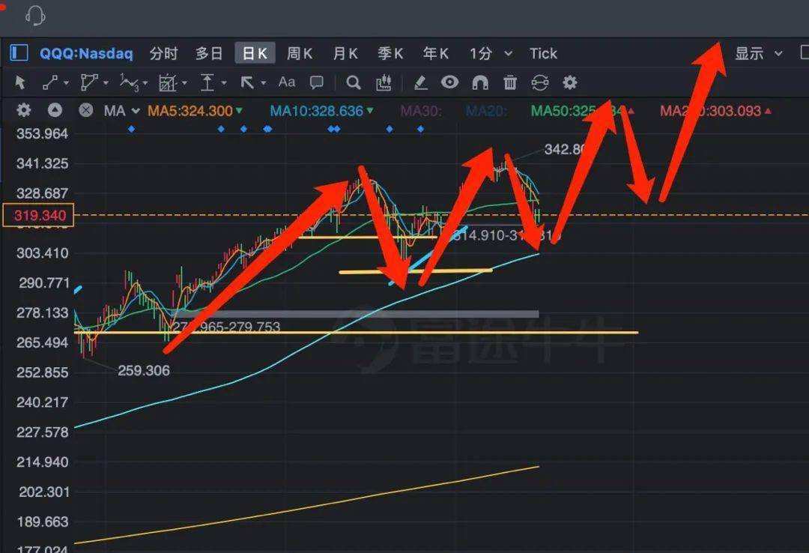Toggle the MA10 indicator display
Image resolution: width=809 pixels, height=553 pixels.
[x=318, y=110]
